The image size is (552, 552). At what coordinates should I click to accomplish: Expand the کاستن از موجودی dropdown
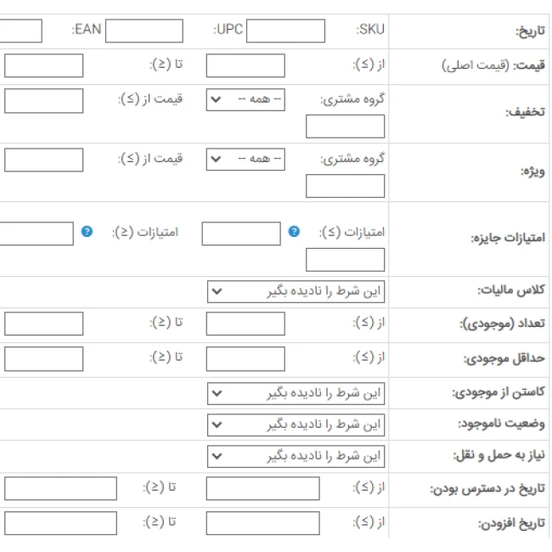coord(296,394)
